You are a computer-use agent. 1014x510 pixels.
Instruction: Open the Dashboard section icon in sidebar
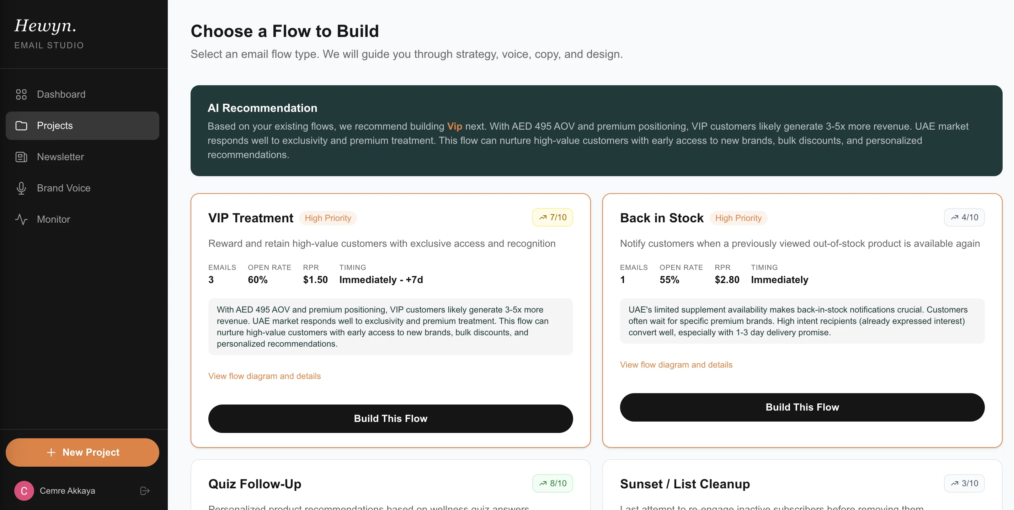pos(21,94)
